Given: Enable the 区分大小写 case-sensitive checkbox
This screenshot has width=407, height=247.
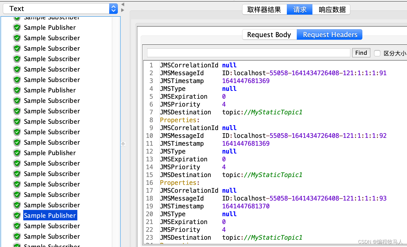Looking at the screenshot, I should (x=377, y=53).
